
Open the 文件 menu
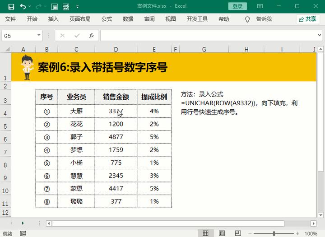10,19
